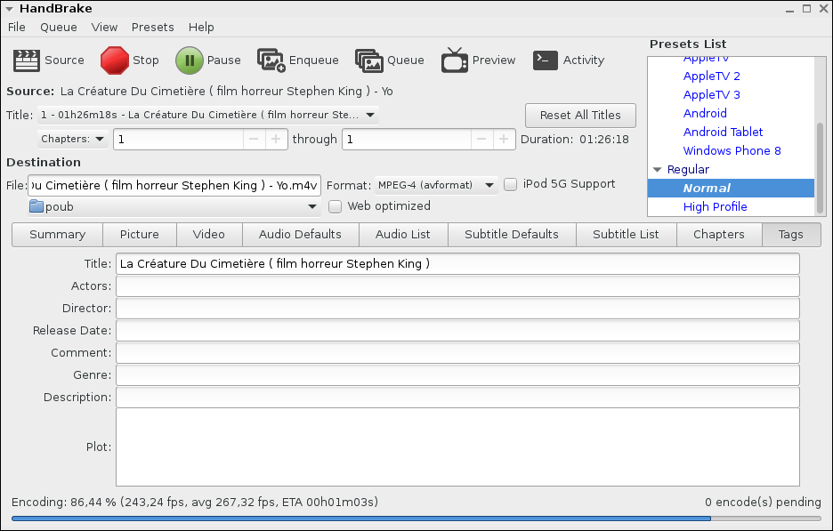Open the Activity terminal icon
Viewport: 833px width, 531px height.
(545, 60)
